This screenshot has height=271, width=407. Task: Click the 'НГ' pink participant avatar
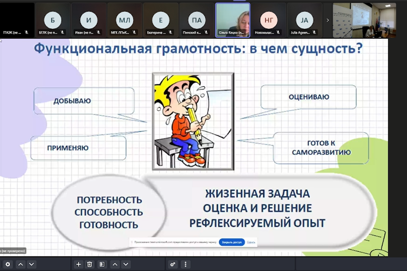pos(268,20)
